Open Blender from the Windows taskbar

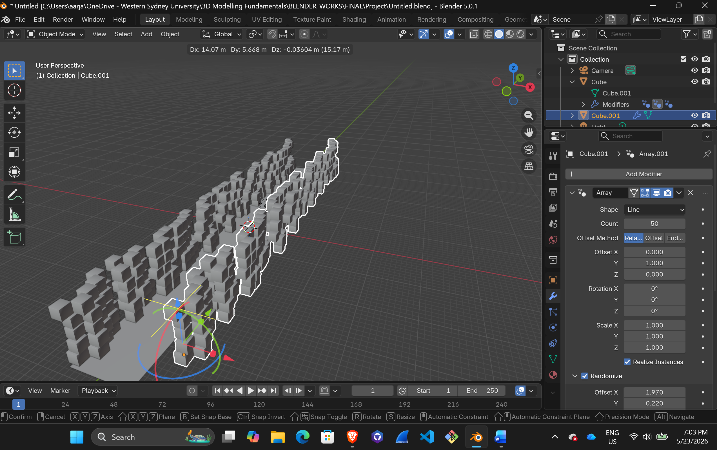pyautogui.click(x=476, y=437)
